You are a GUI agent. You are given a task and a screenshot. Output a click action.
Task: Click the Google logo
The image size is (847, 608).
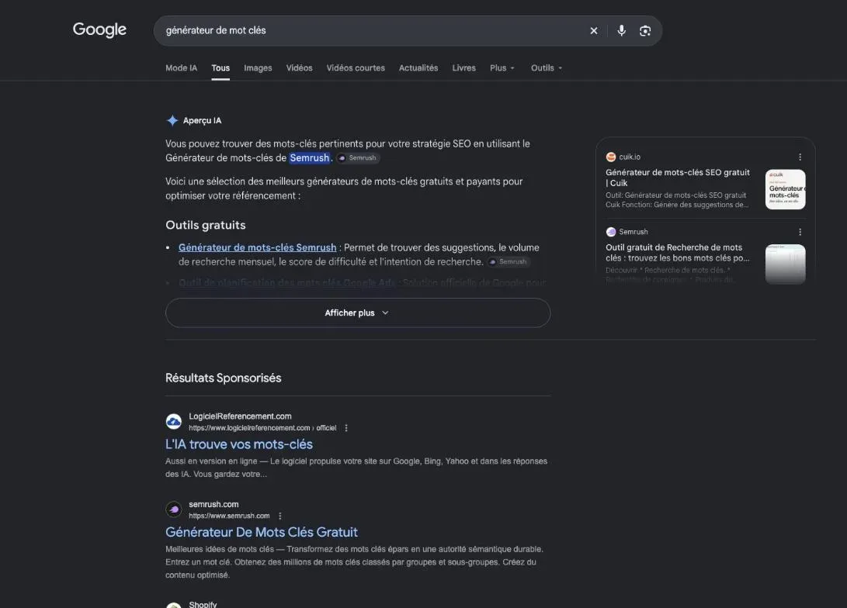(99, 29)
